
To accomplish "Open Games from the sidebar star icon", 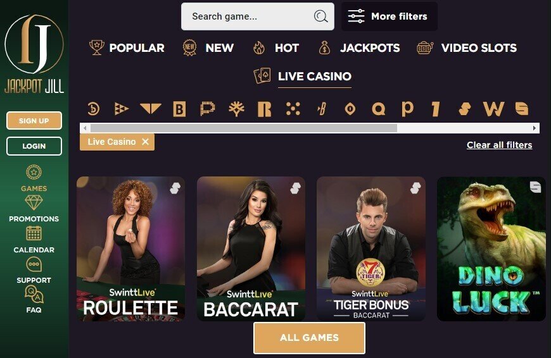I will coord(34,172).
